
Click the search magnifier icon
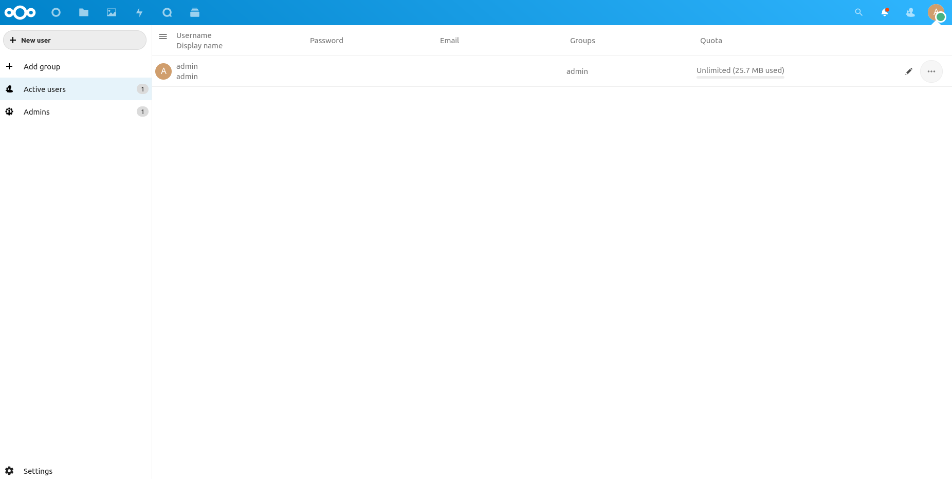858,12
